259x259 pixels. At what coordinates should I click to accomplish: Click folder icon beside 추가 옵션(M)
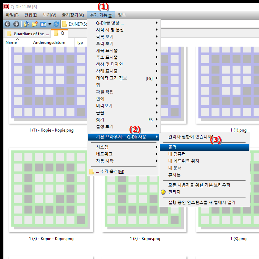click(91, 172)
